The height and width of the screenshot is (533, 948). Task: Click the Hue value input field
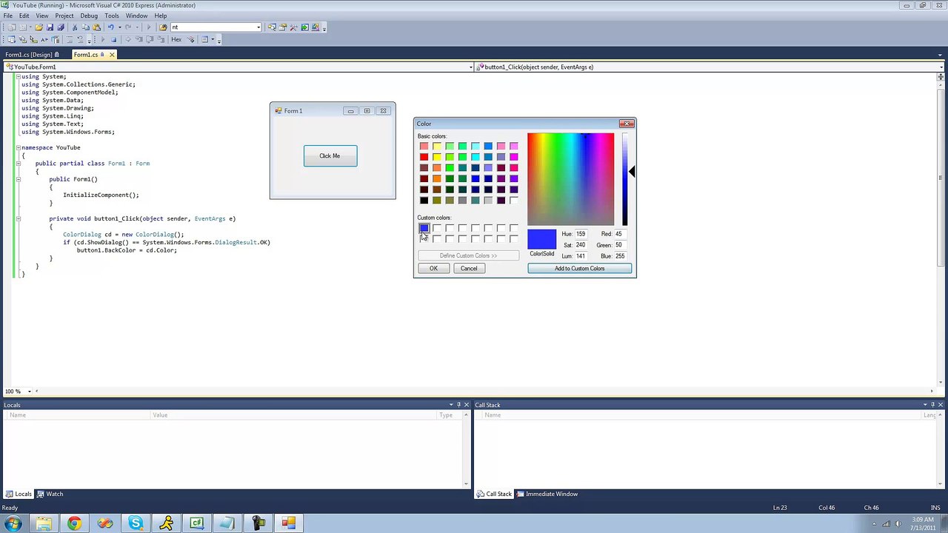point(581,234)
